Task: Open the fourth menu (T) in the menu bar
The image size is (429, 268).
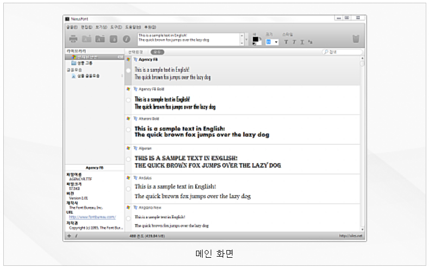Action: point(116,27)
